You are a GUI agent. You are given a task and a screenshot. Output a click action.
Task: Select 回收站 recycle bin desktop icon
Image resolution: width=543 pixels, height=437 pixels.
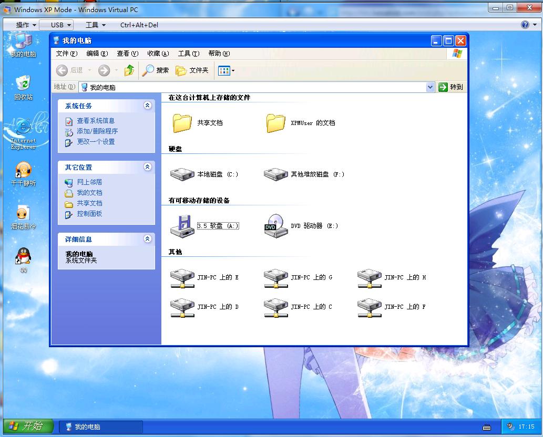pyautogui.click(x=23, y=88)
